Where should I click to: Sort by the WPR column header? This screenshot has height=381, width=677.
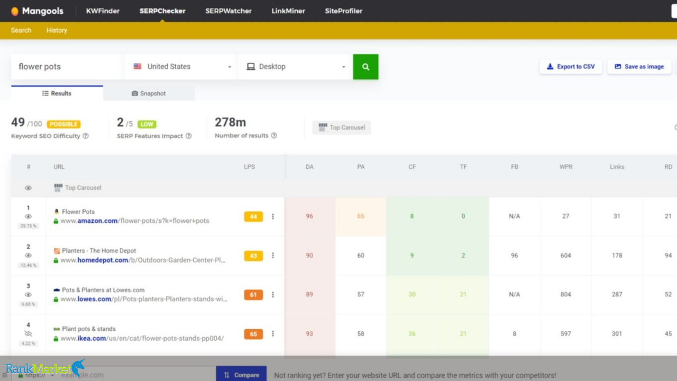pos(566,167)
